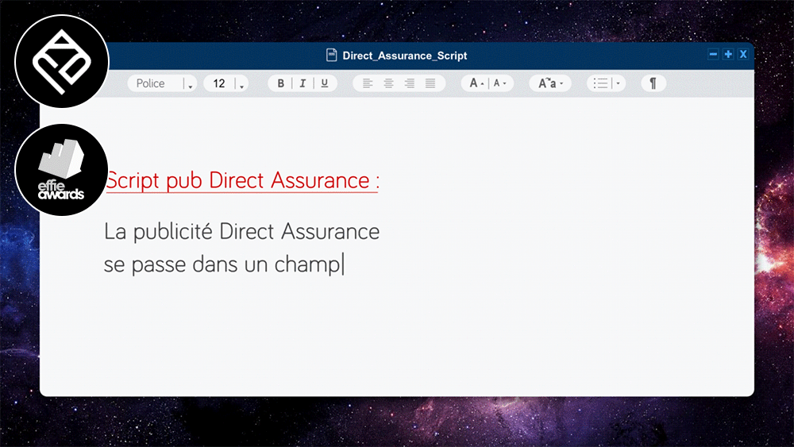Decrease font size with small A
The height and width of the screenshot is (447, 794).
499,83
